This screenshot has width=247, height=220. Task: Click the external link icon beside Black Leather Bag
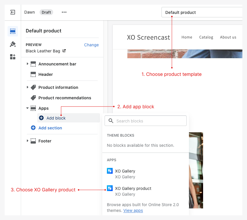click(x=64, y=51)
